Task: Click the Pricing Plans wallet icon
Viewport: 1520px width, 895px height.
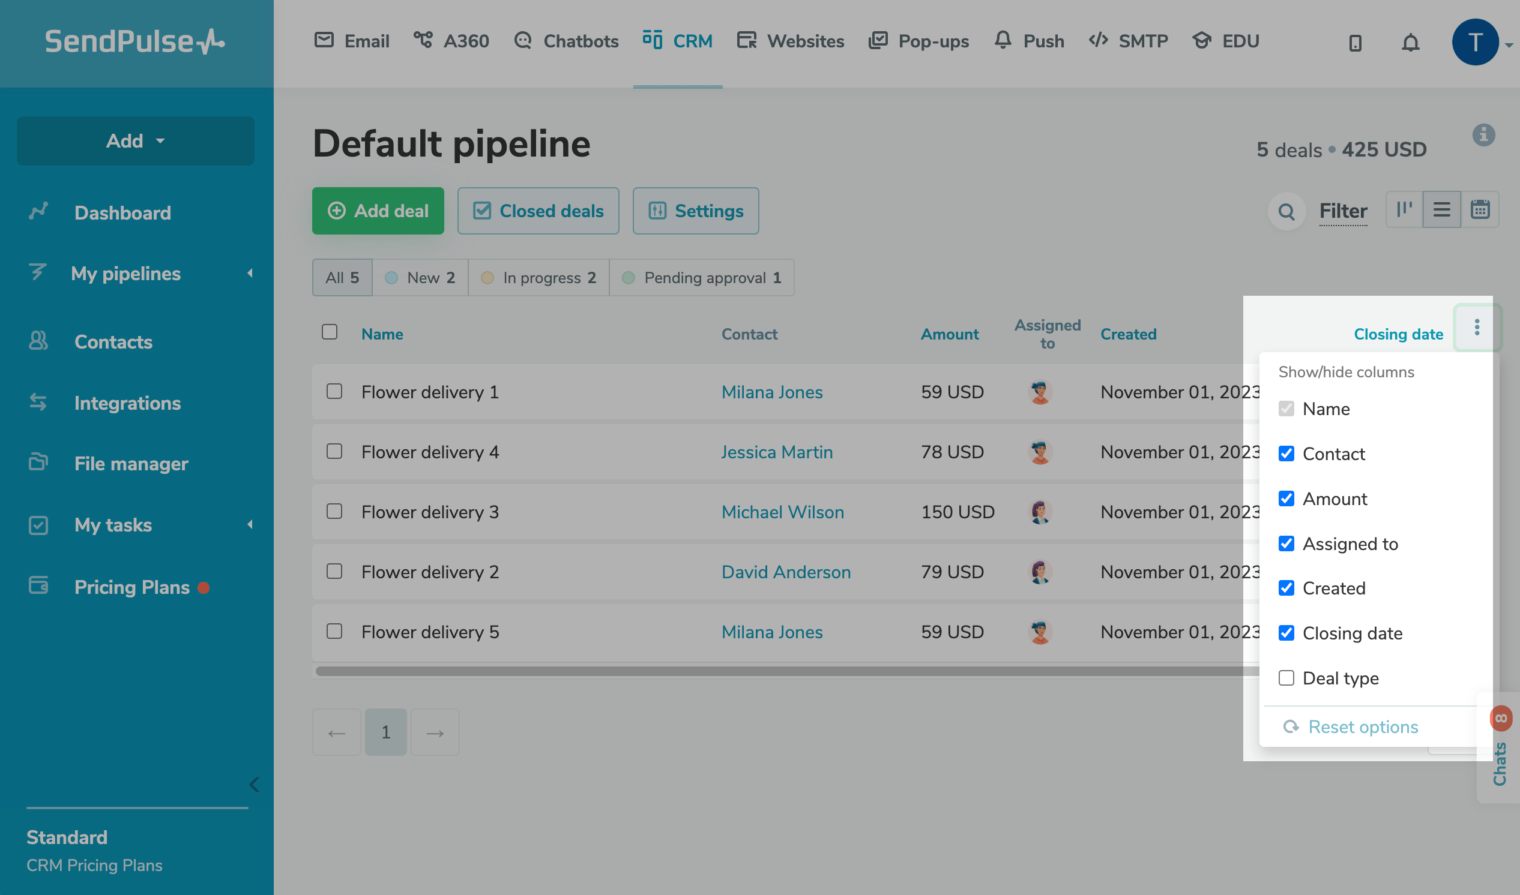Action: point(38,585)
